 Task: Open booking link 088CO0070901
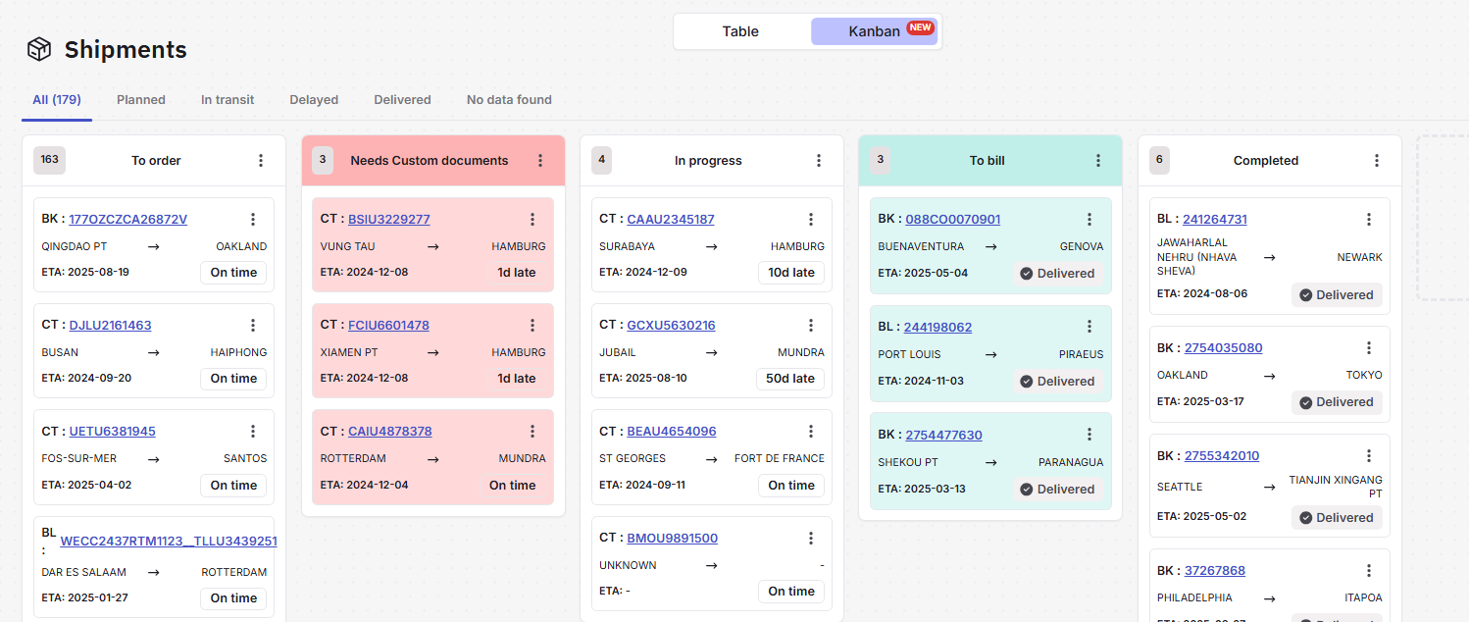point(953,219)
